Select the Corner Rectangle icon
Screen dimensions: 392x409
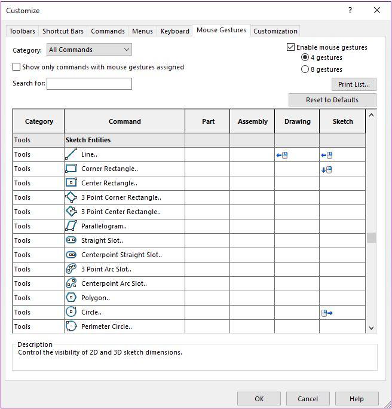coord(71,169)
